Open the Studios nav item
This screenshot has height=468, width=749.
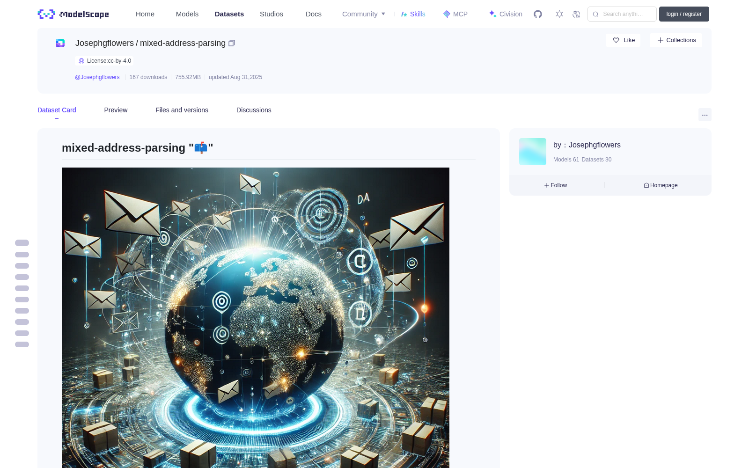pos(272,14)
